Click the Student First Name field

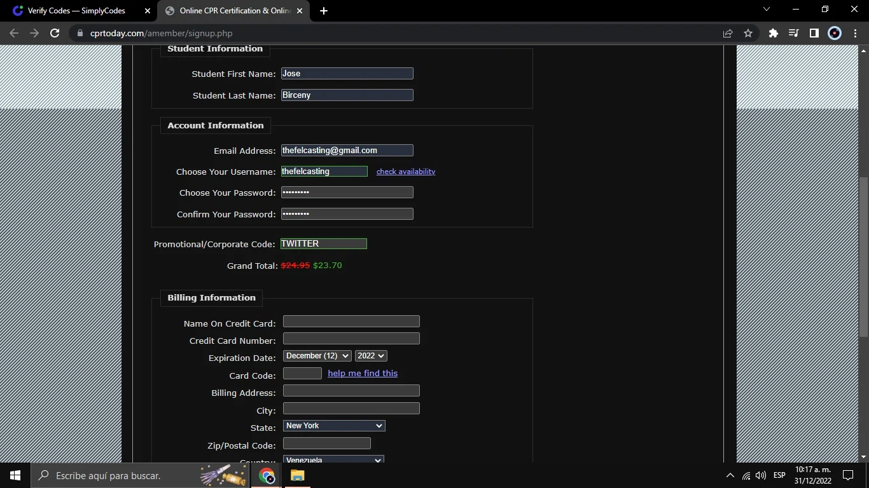[x=347, y=74]
